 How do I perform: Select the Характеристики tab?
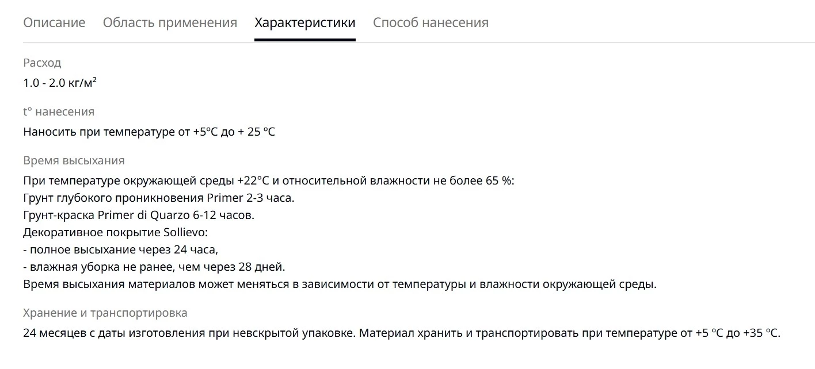305,22
